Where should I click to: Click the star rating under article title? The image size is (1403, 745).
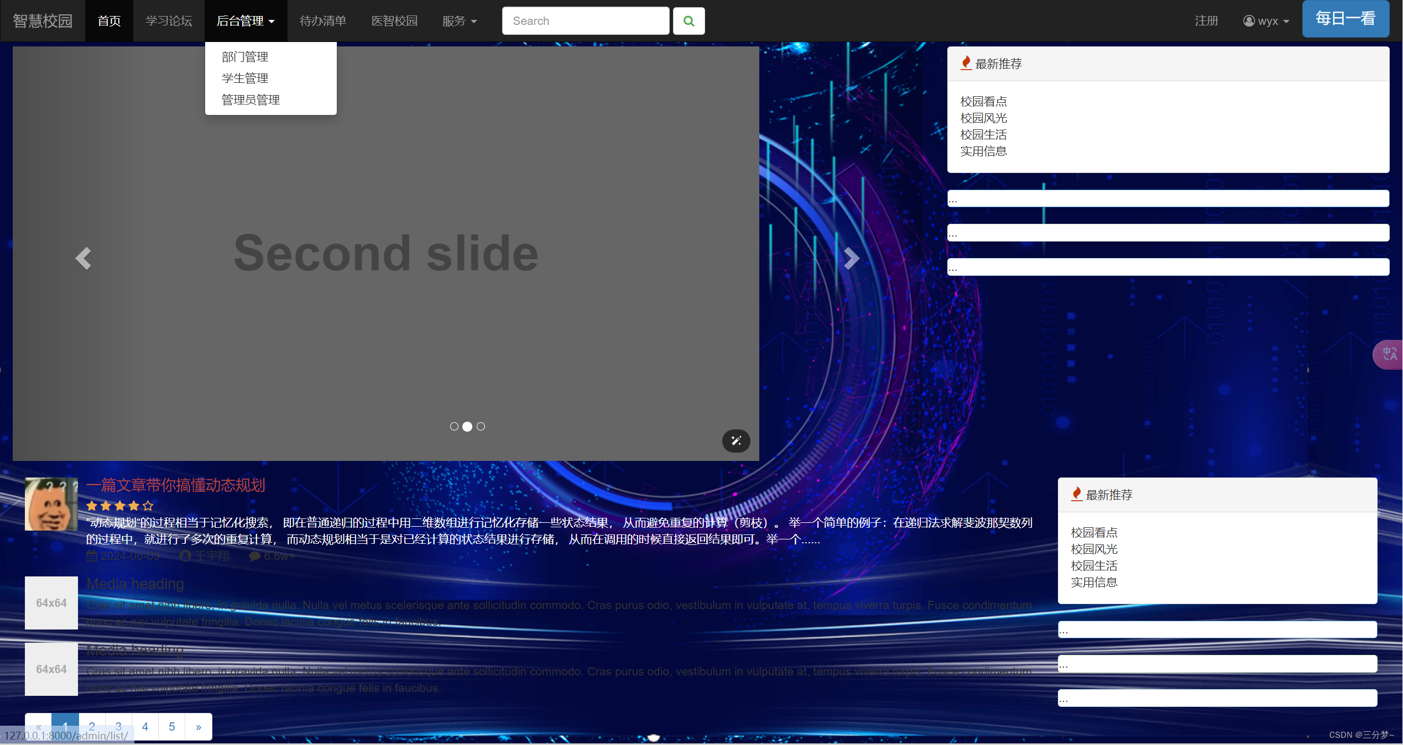tap(119, 506)
